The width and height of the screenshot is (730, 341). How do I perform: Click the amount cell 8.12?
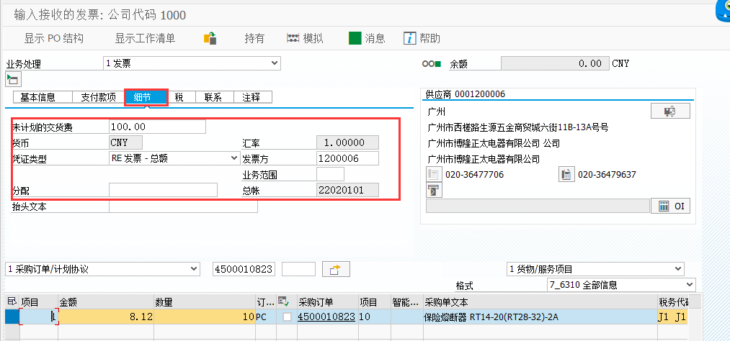click(x=106, y=317)
